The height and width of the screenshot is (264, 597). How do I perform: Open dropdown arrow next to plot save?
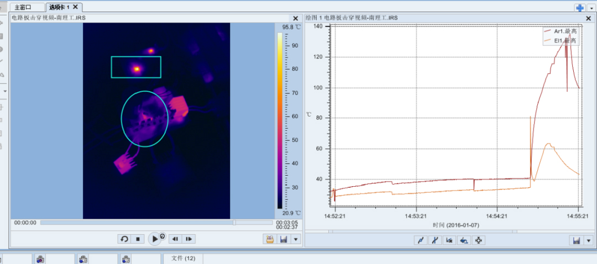[589, 241]
